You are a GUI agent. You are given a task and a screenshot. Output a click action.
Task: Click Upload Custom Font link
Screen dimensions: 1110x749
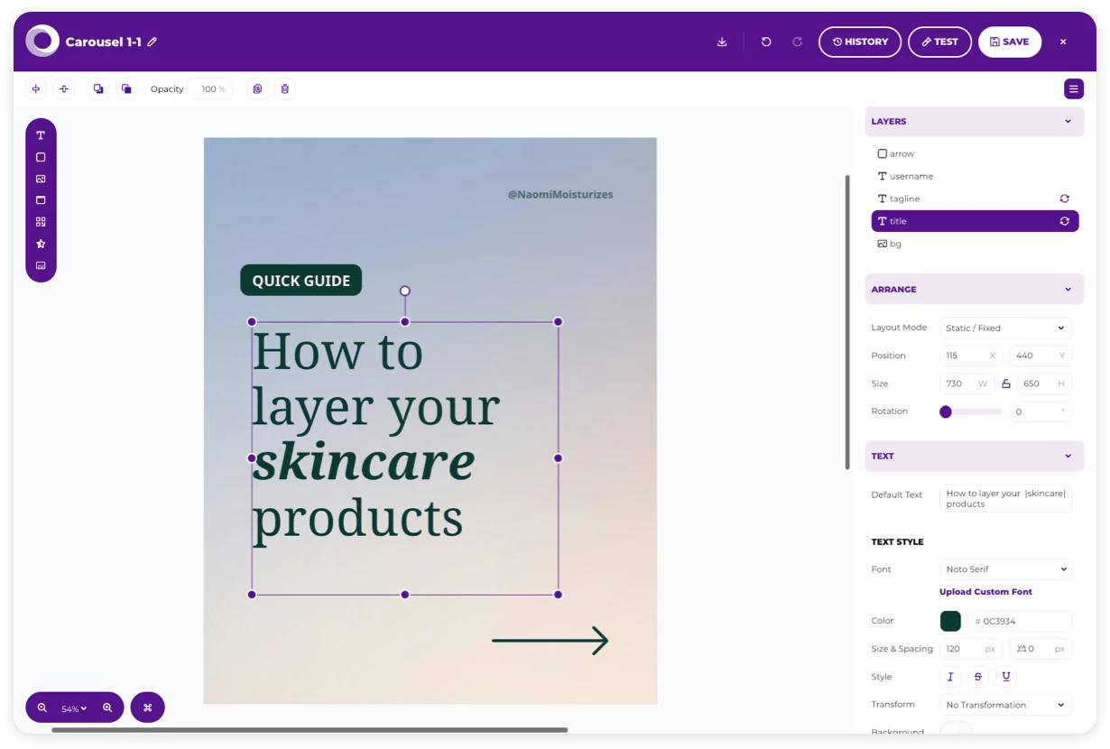click(x=985, y=591)
